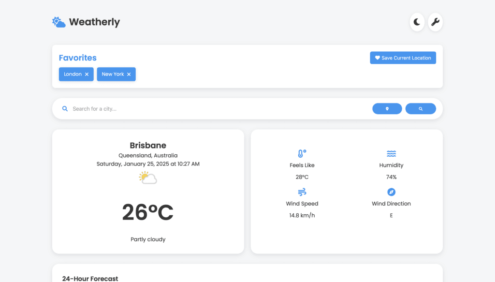The image size is (495, 282).
Task: Select the New York favorite chip
Action: point(113,74)
